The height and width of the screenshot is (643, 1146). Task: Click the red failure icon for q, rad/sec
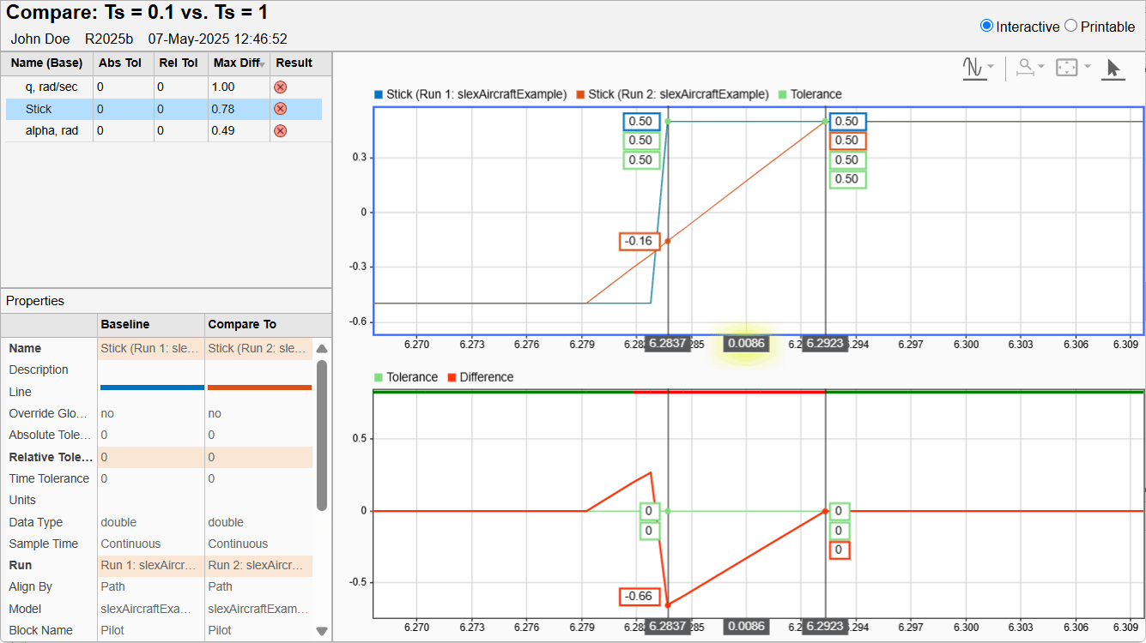pyautogui.click(x=282, y=87)
